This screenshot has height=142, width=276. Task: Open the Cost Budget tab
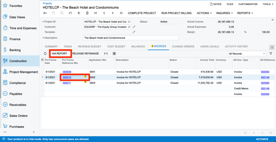point(116,46)
